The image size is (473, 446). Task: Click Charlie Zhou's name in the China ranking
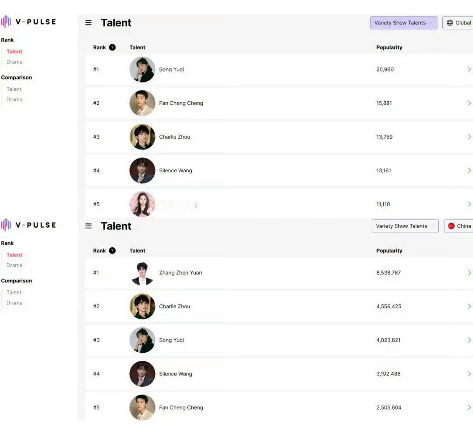(x=175, y=306)
